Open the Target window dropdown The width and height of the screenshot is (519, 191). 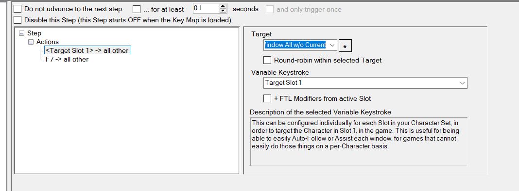click(x=332, y=45)
